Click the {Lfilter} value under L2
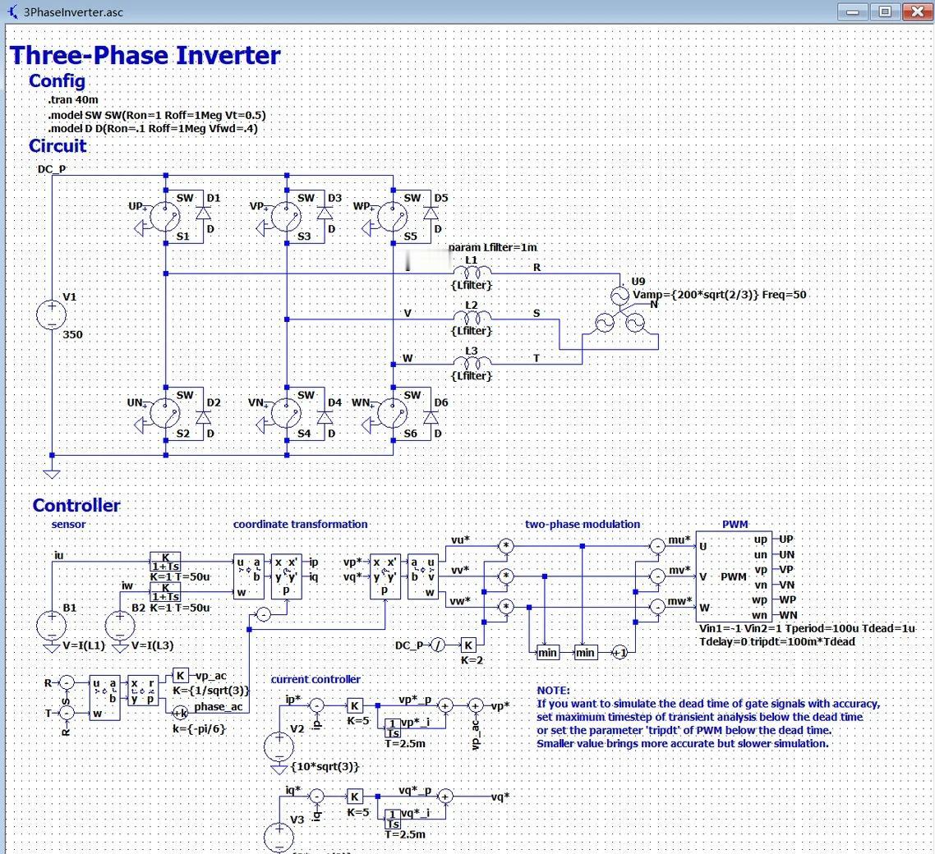The height and width of the screenshot is (854, 935). click(472, 331)
